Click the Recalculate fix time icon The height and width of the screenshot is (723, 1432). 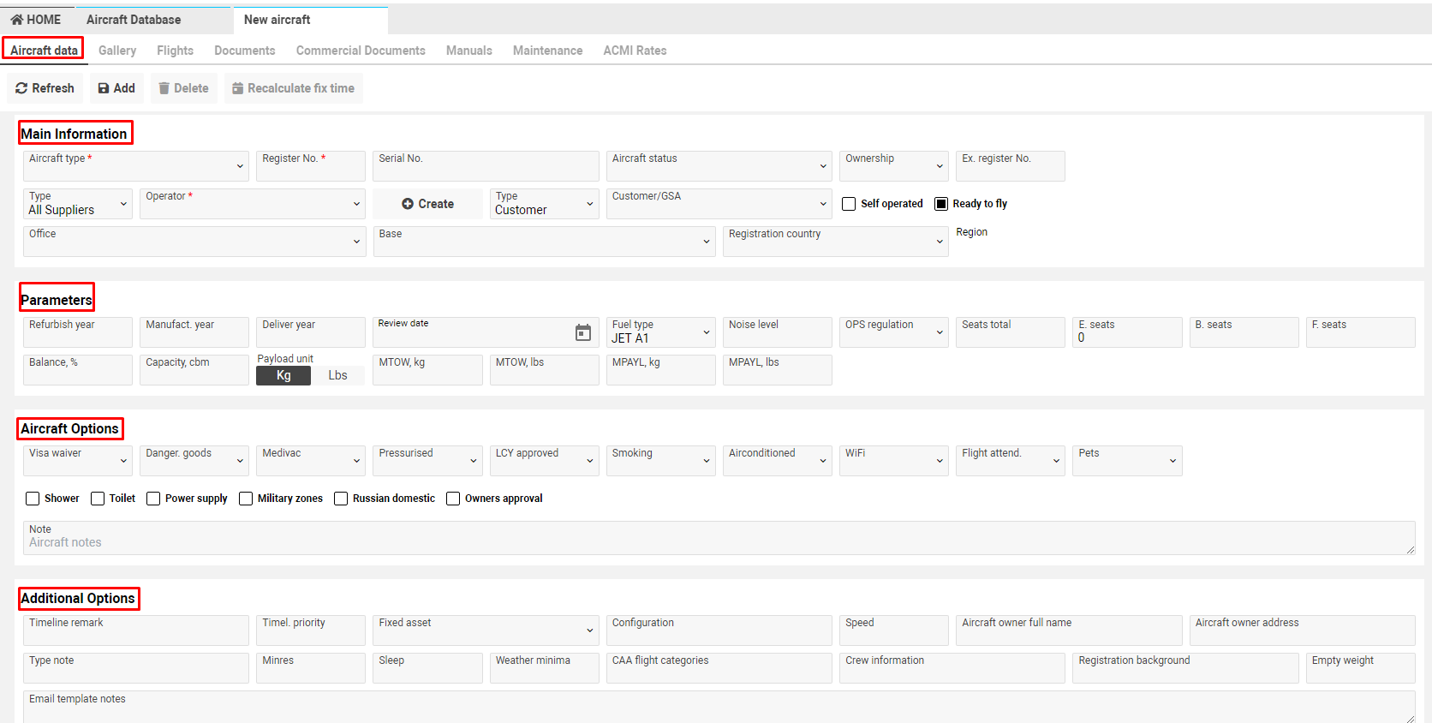(x=238, y=88)
